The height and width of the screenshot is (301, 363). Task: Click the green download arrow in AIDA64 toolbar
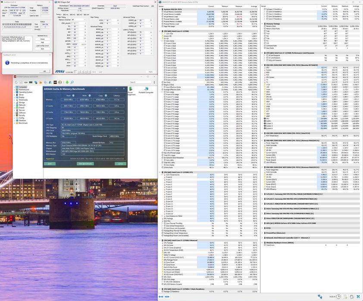point(67,82)
